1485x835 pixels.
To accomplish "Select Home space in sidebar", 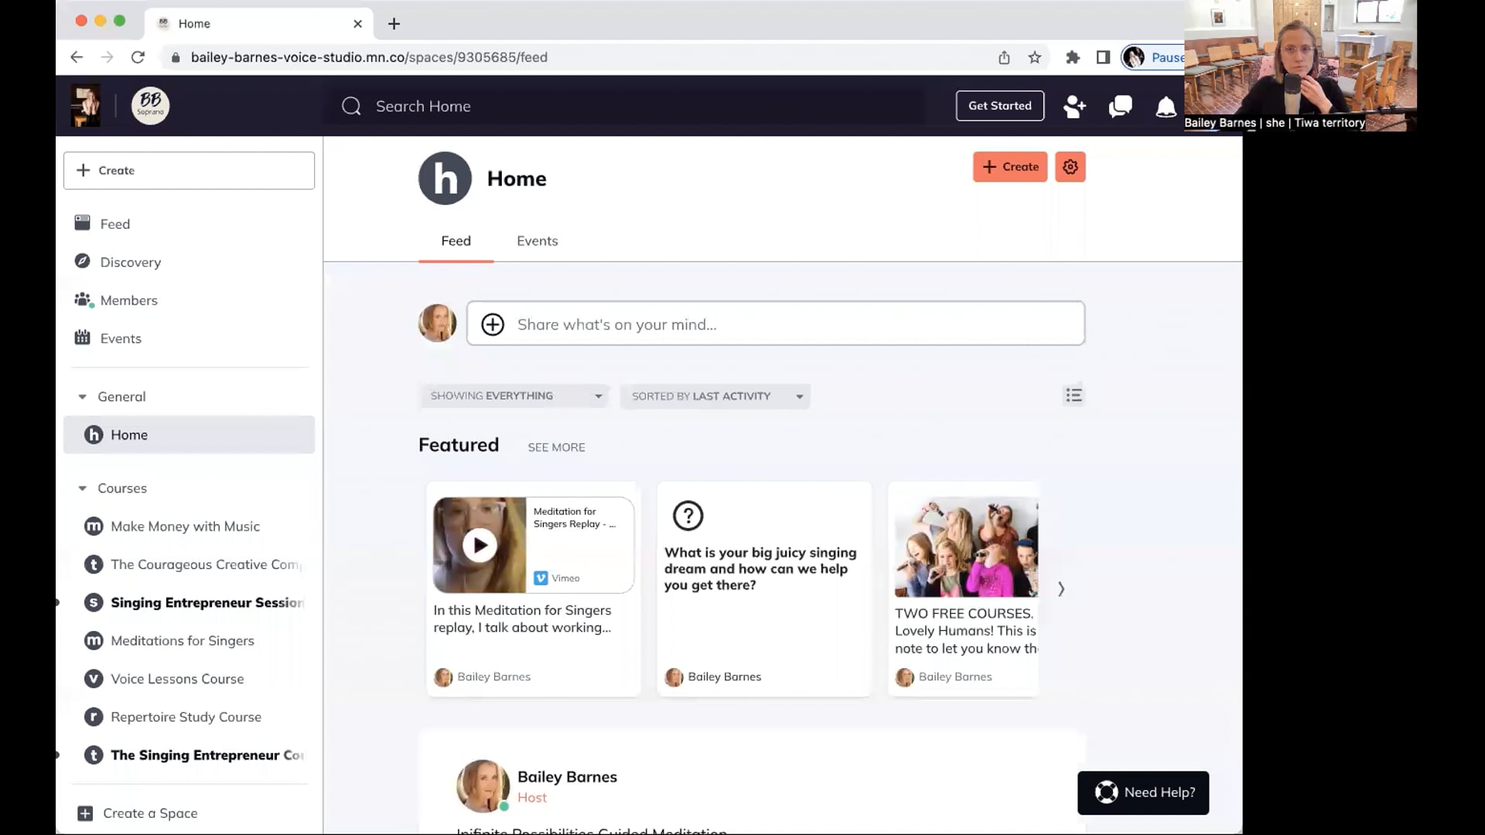I will pos(189,435).
